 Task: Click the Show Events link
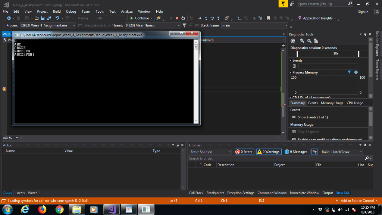[x=313, y=117]
